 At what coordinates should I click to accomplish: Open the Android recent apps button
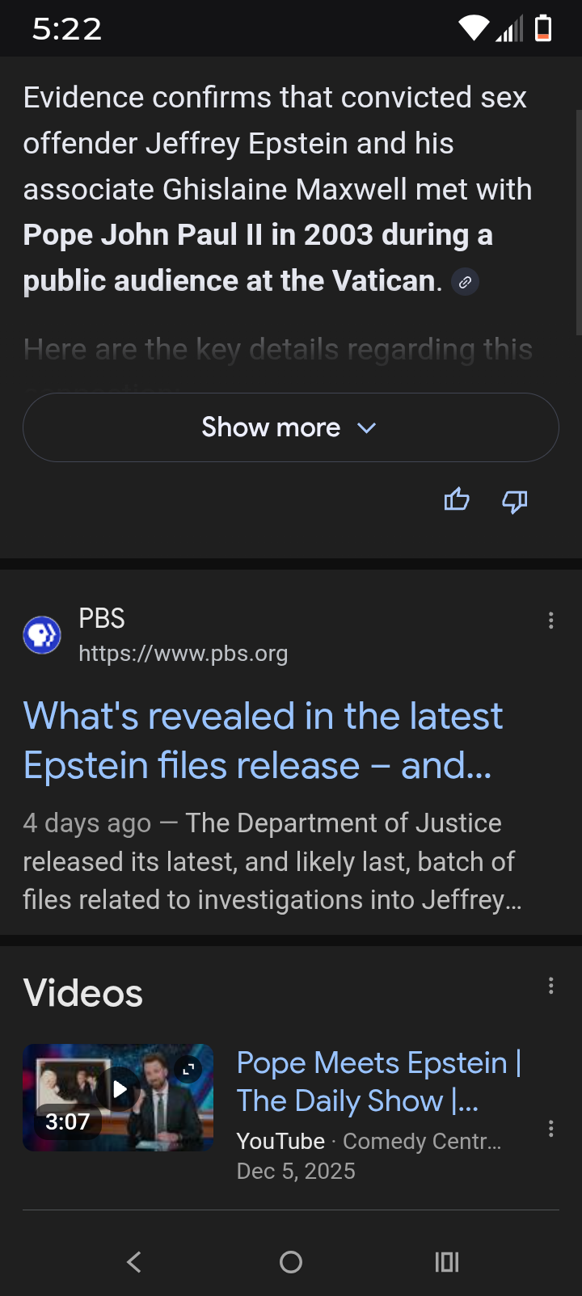pos(447,1262)
